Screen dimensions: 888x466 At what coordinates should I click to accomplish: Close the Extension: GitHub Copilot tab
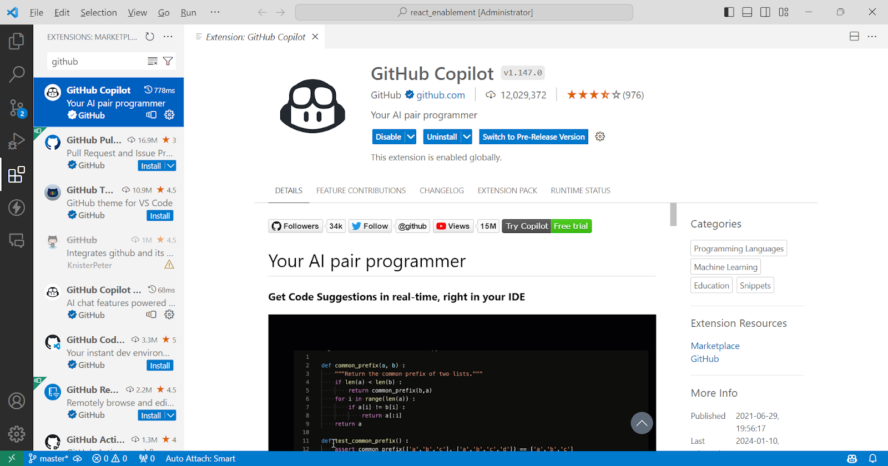(x=315, y=37)
